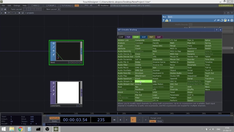Switch the timeline display to Beats
Image resolution: width=234 pixels, height=132 pixels.
(54, 121)
